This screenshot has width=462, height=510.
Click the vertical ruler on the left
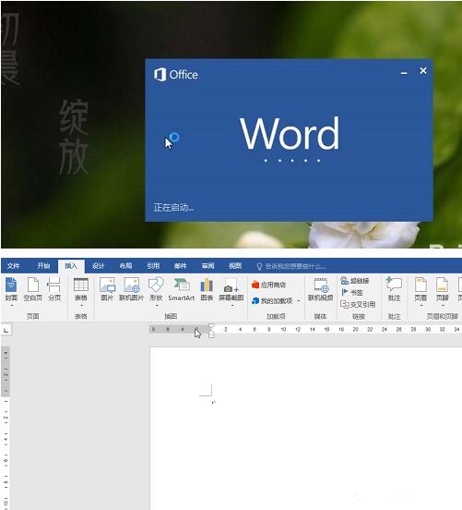pyautogui.click(x=6, y=428)
